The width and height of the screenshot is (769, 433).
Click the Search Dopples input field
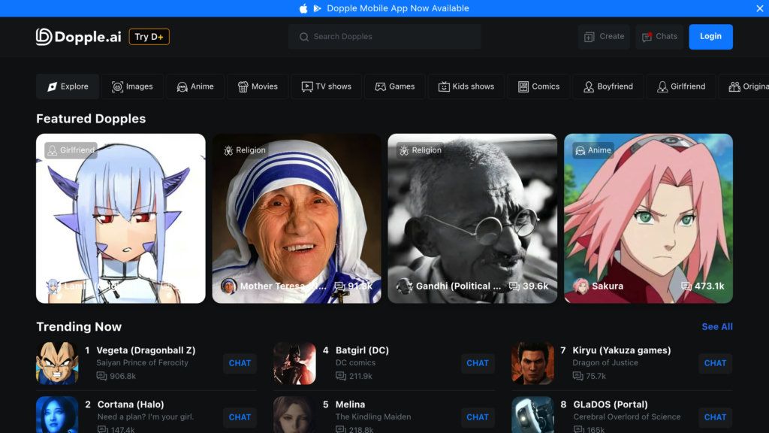coord(384,36)
